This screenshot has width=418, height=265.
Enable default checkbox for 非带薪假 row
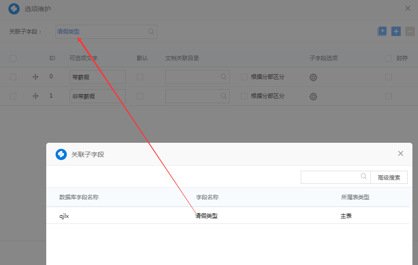[140, 96]
